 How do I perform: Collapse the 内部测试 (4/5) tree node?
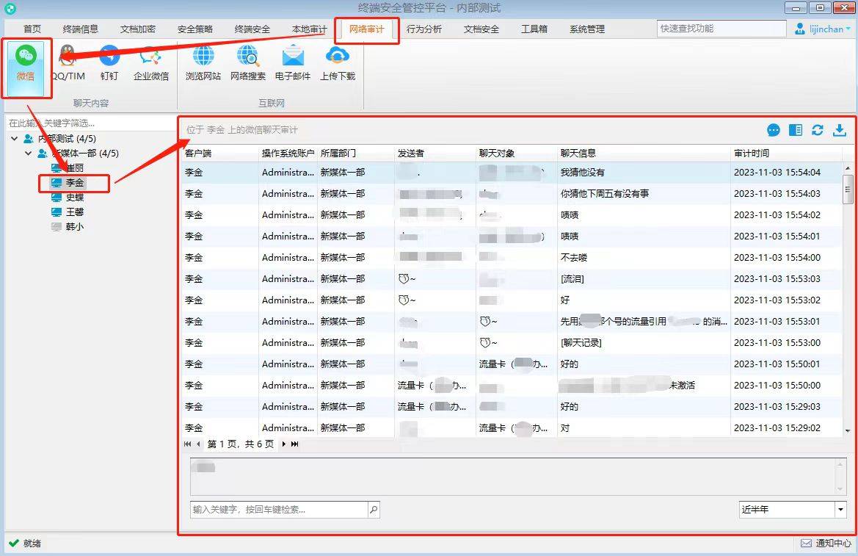15,139
